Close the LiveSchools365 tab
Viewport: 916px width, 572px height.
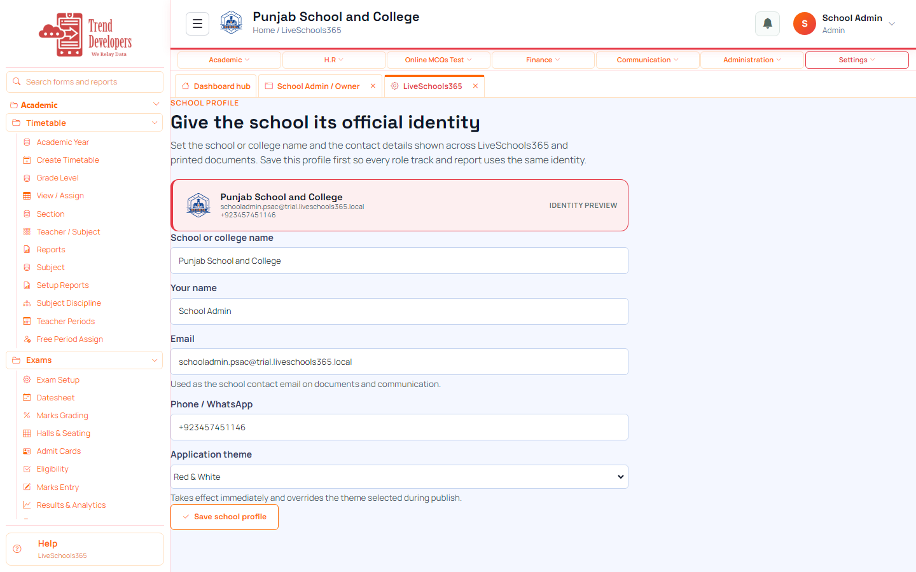pyautogui.click(x=475, y=86)
